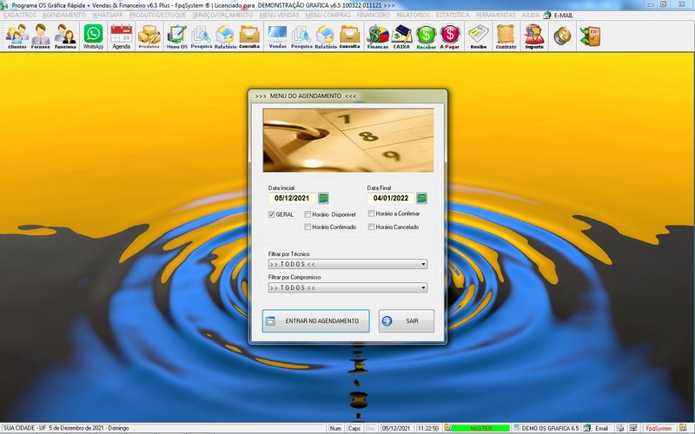
Task: Click Pesquisa icon beside Menu OS
Action: 202,36
